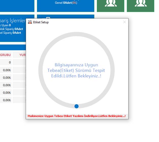
Task: Click the Etiket Setup window title text
Action: (x=41, y=22)
